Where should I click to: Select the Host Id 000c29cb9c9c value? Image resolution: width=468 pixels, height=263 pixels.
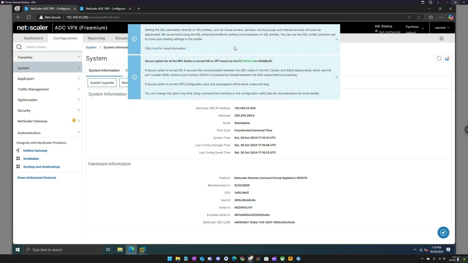(245, 200)
